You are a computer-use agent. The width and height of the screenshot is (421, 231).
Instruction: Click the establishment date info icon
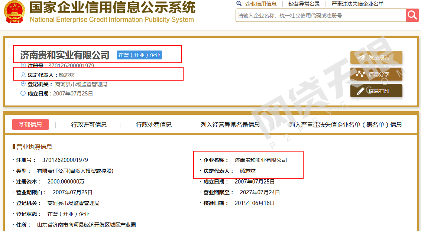coord(23,93)
